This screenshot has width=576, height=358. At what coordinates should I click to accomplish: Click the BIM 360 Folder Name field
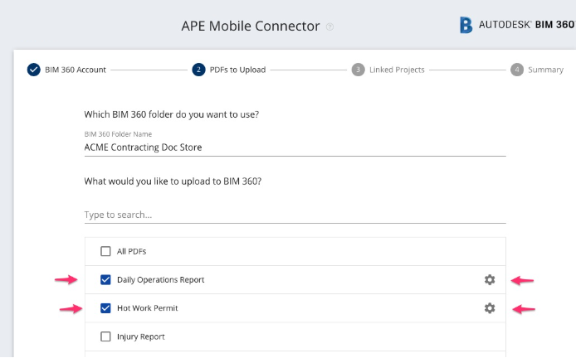click(x=295, y=147)
